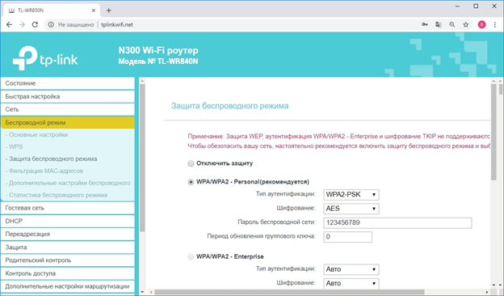Image resolution: width=504 pixels, height=296 pixels.
Task: Select the Отключить защиту radio button
Action: click(191, 163)
